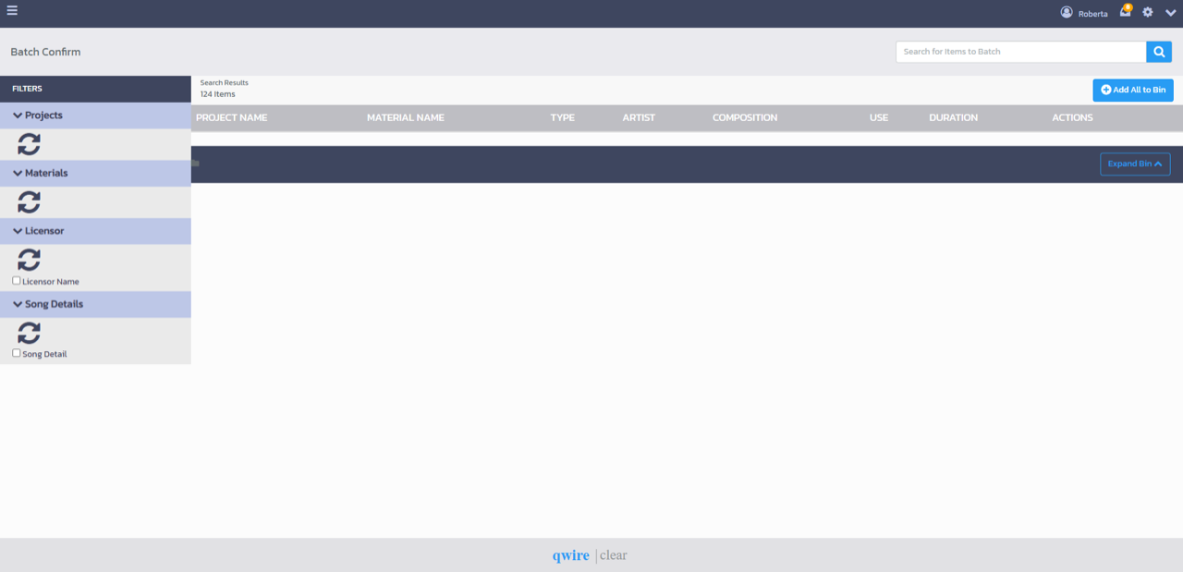Screen dimensions: 1183x572
Task: Open the hamburger navigation menu
Action: (x=12, y=11)
